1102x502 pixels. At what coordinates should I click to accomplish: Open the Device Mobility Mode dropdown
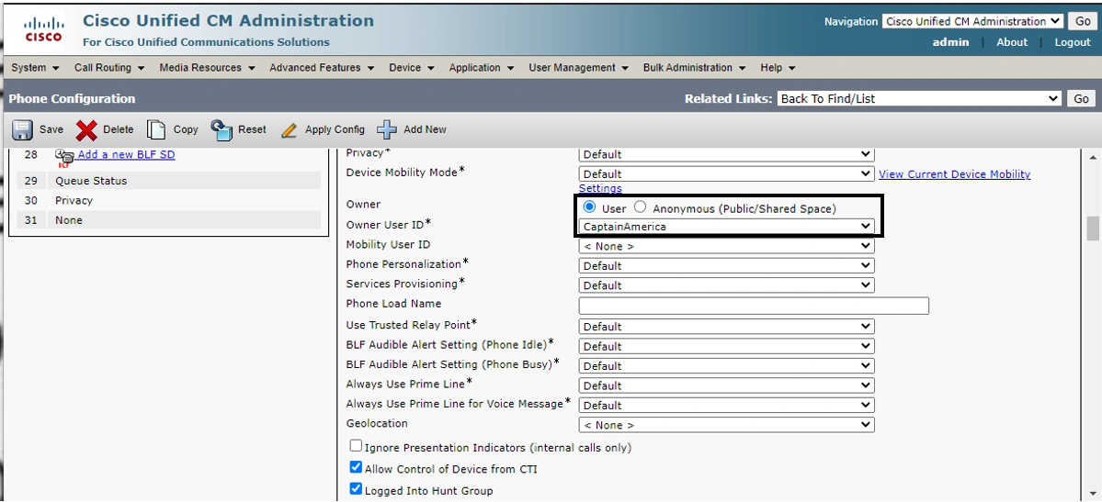[726, 173]
